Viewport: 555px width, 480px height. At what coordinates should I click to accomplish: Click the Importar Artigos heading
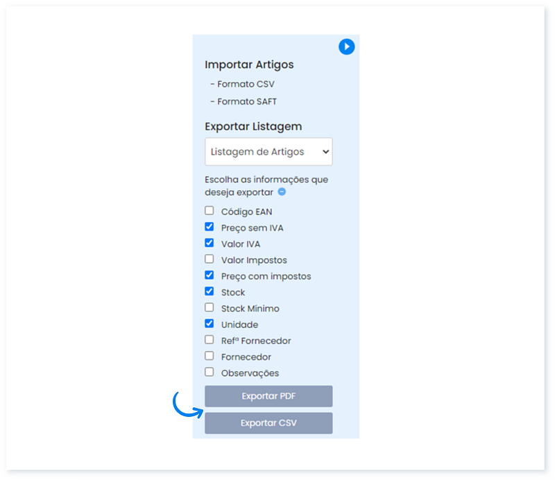tap(249, 65)
